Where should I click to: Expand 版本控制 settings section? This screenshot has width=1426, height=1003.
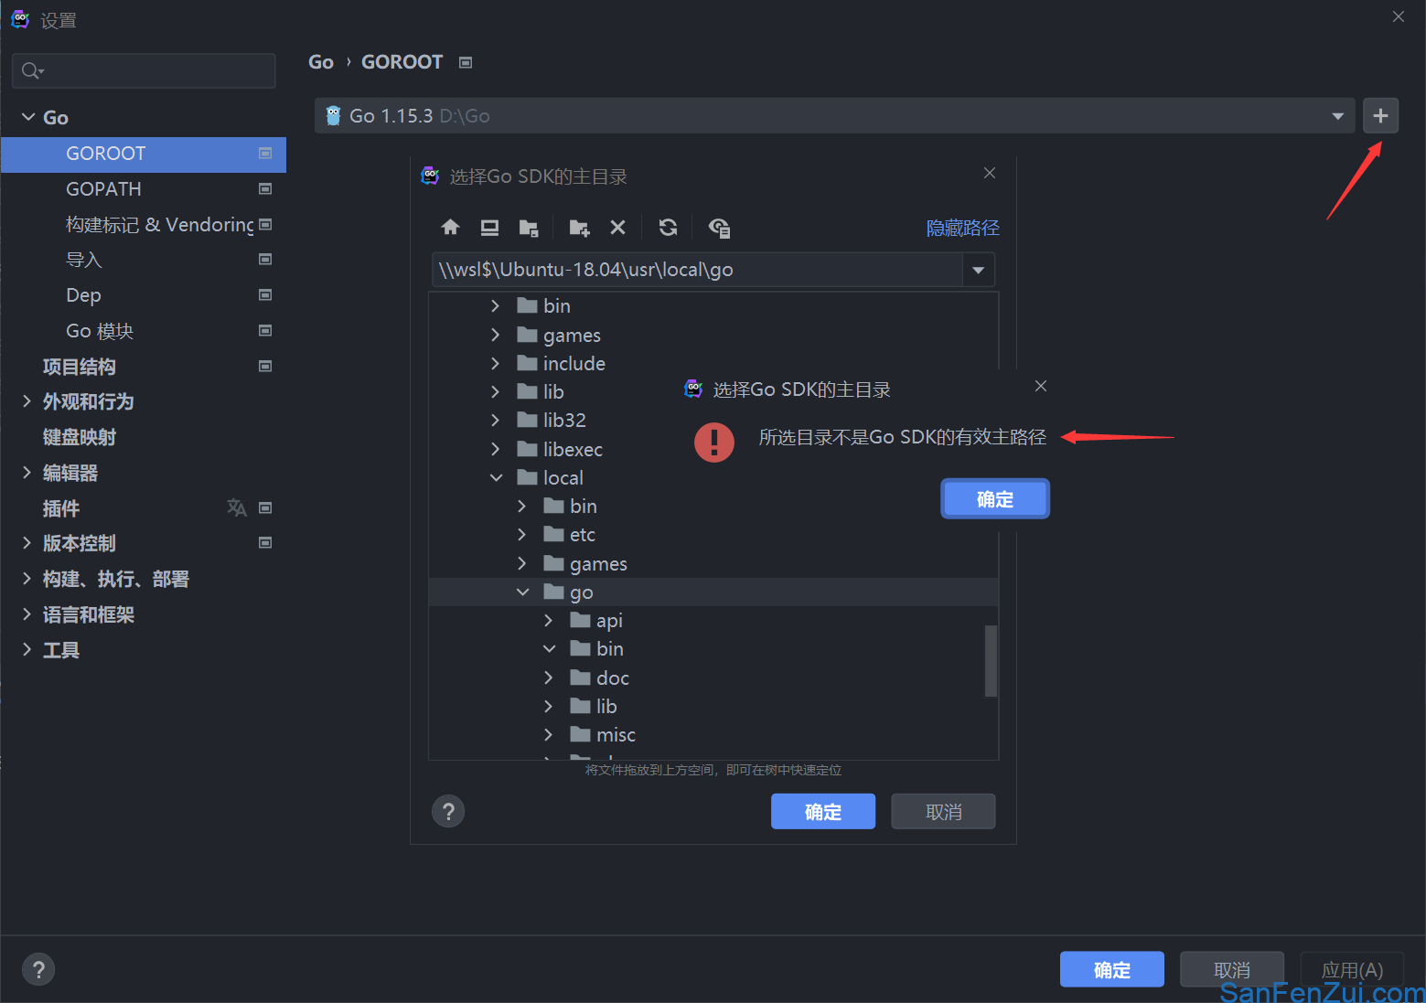point(27,543)
